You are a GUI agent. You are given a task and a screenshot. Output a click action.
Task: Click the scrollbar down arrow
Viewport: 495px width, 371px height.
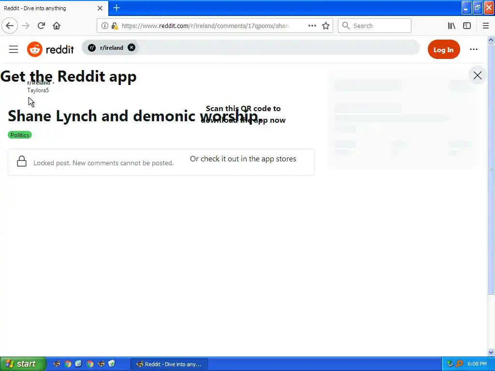point(491,352)
